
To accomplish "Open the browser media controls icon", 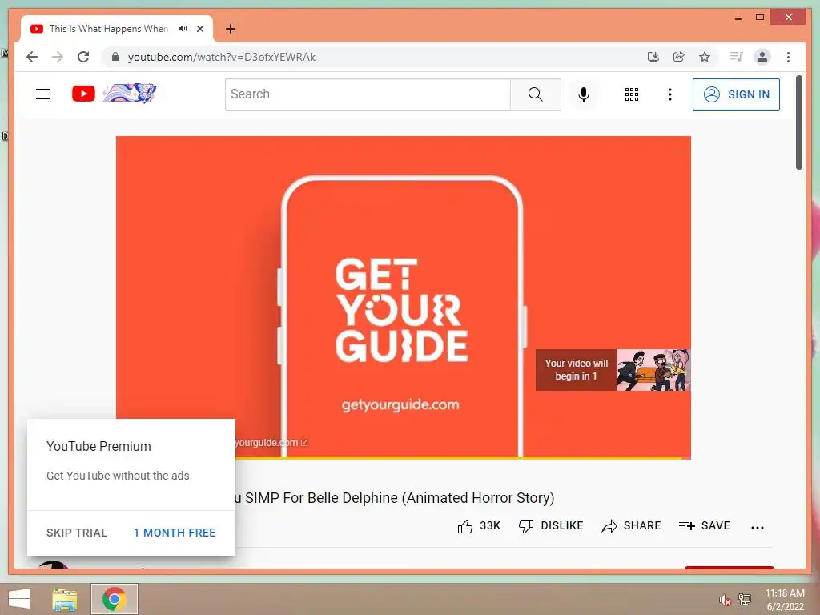I will (737, 57).
